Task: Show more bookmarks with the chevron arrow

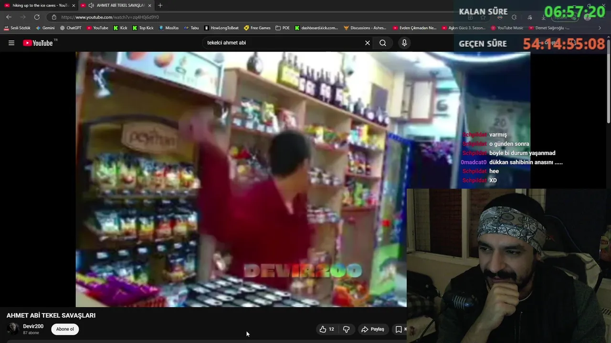Action: (x=600, y=28)
